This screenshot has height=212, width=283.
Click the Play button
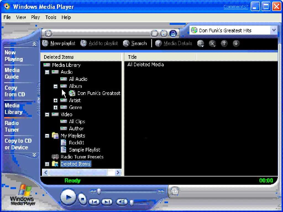click(x=68, y=197)
